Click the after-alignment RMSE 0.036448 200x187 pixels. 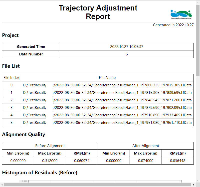point(178,161)
